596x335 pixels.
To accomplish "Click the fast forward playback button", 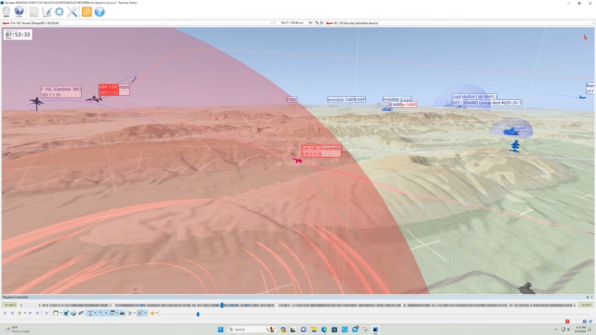I will coord(30,313).
